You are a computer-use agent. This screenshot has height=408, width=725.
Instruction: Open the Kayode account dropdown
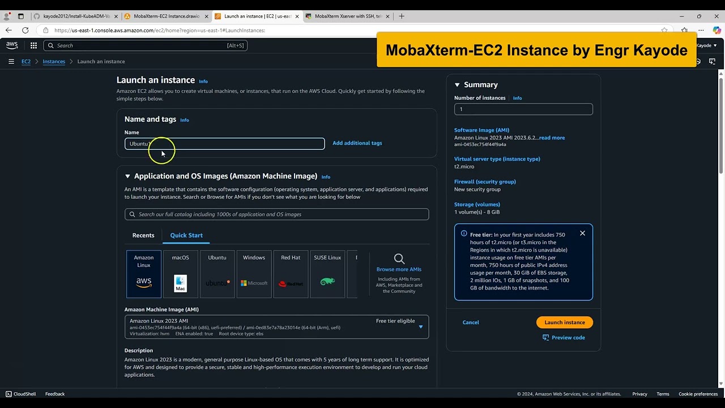point(706,45)
